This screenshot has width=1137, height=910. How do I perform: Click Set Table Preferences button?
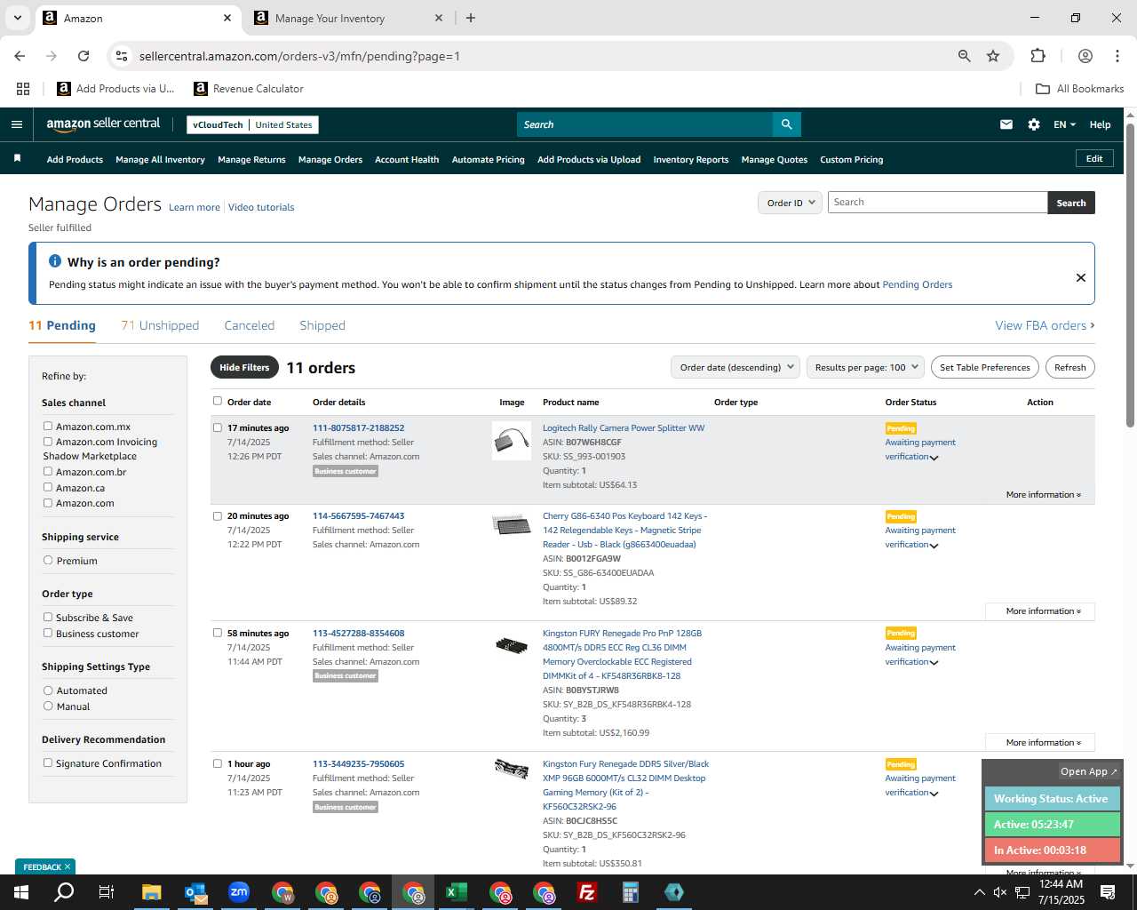point(985,367)
